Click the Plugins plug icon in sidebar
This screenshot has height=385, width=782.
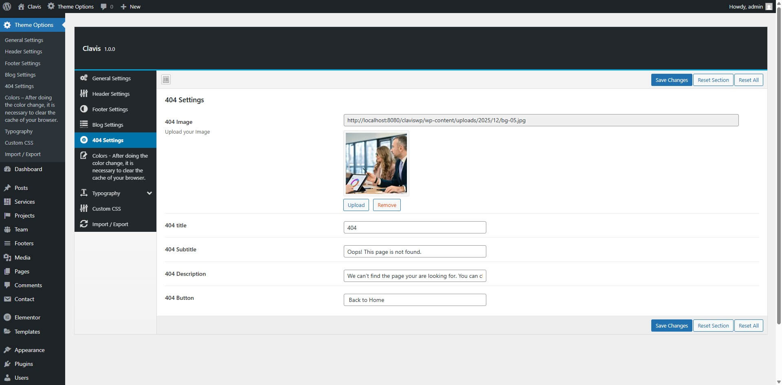pos(7,364)
